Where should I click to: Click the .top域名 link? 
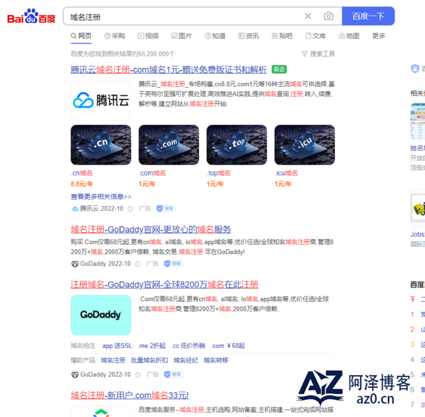tap(218, 173)
